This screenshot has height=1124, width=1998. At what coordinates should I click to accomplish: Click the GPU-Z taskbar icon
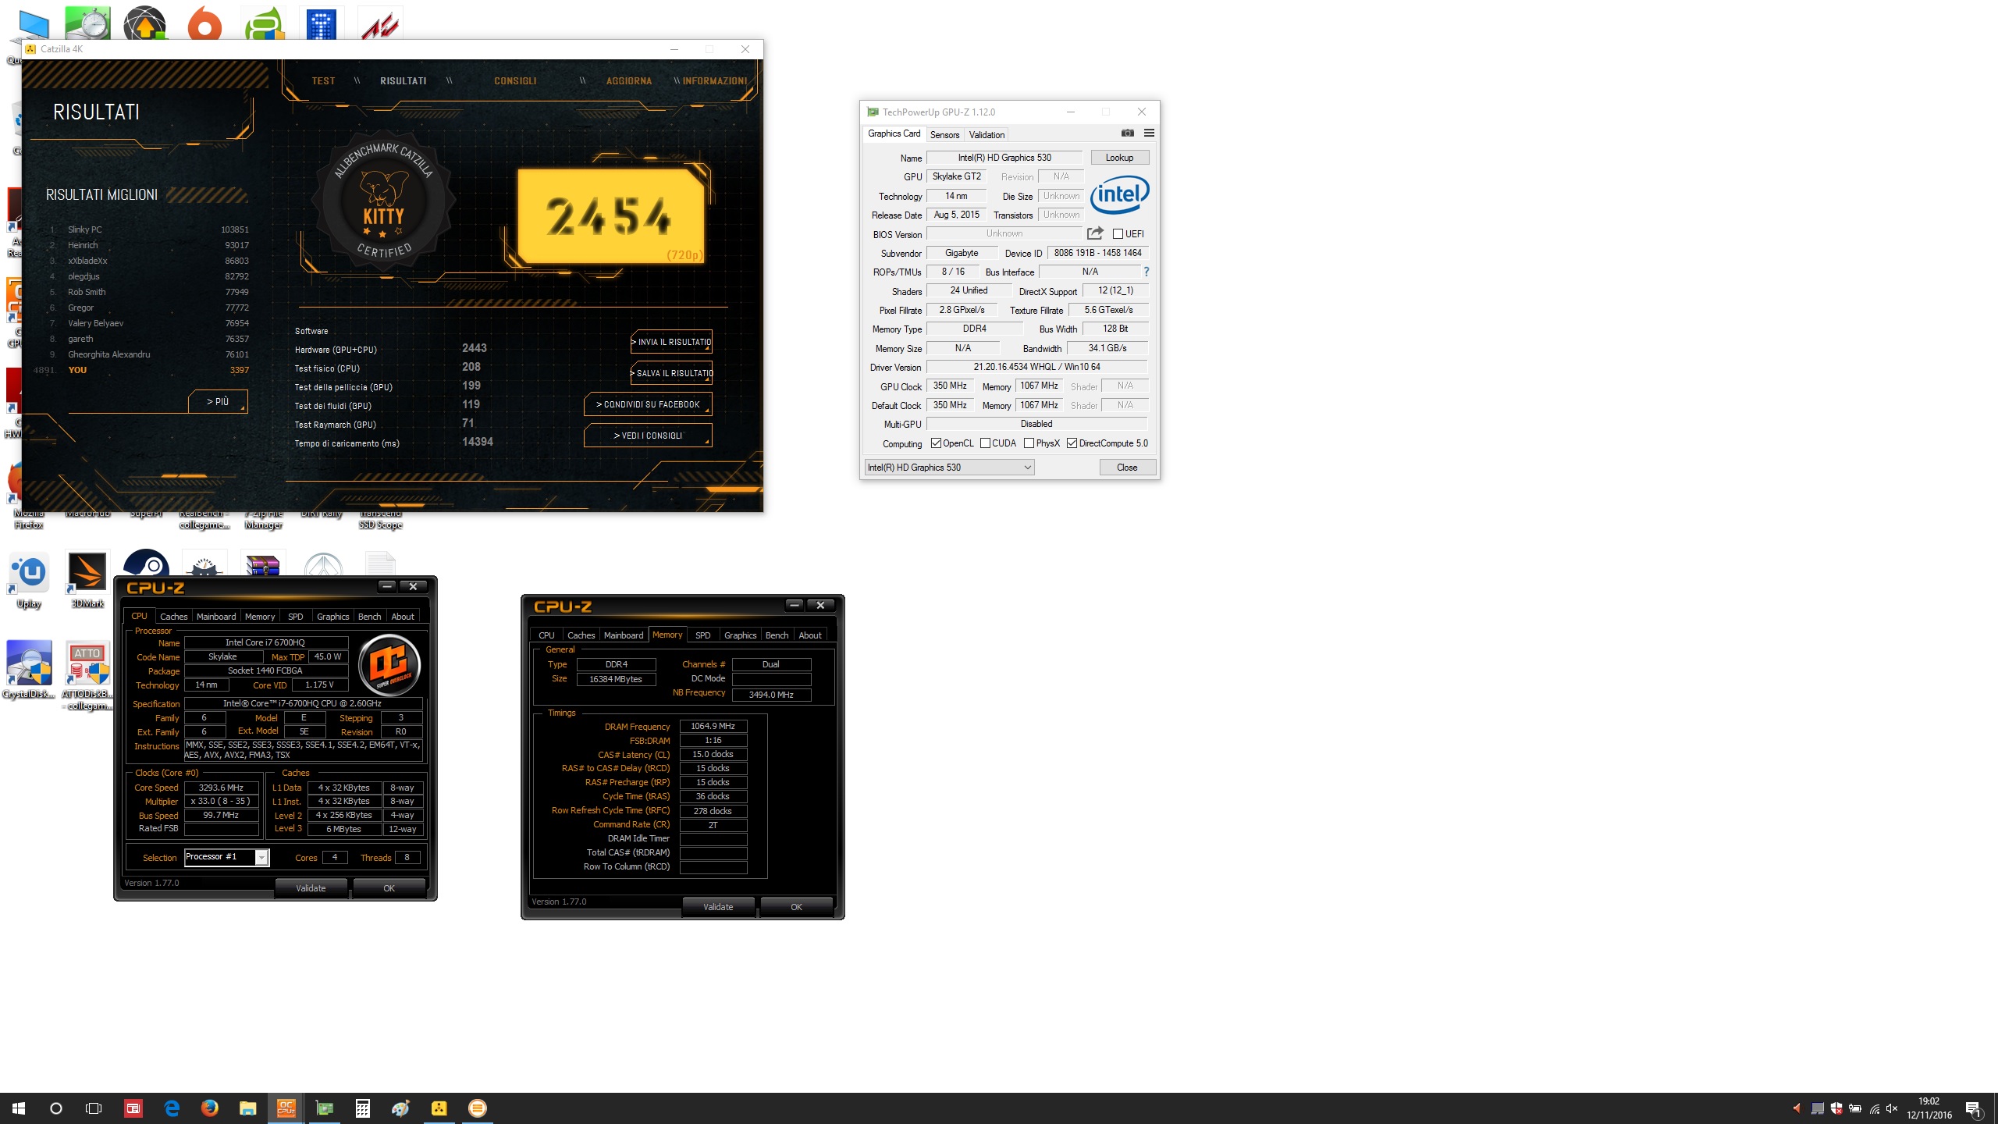click(324, 1108)
